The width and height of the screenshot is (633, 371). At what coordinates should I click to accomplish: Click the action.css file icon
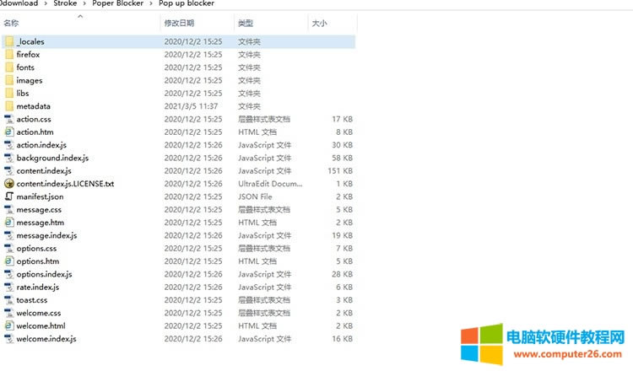9,119
